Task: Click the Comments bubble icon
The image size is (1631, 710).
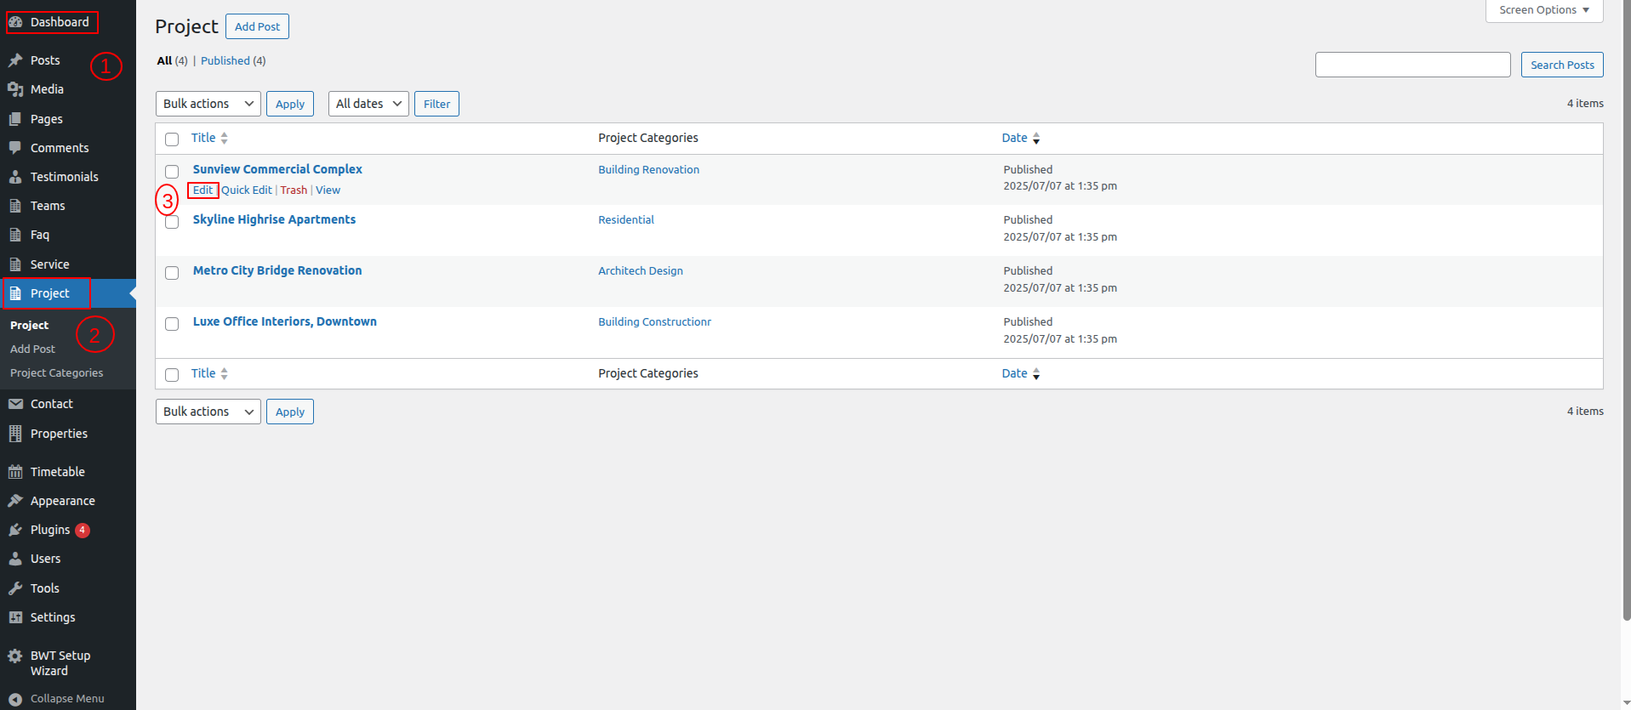Action: click(x=15, y=148)
